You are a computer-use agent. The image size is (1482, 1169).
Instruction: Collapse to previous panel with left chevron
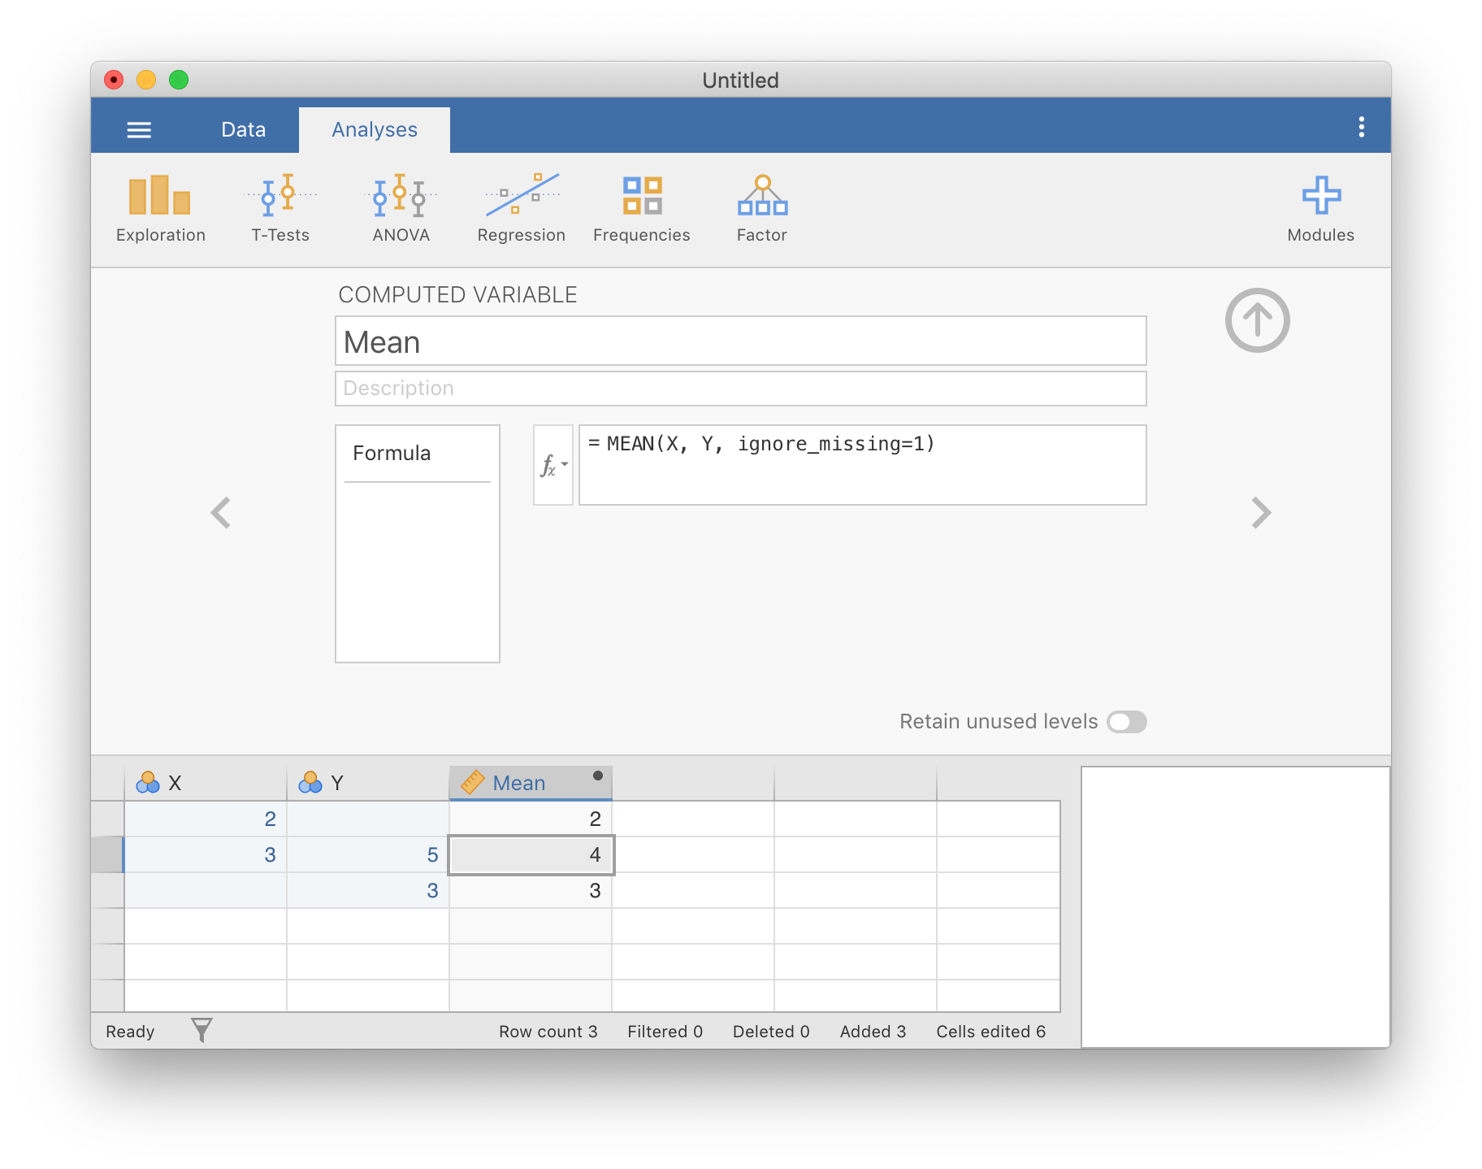tap(221, 512)
